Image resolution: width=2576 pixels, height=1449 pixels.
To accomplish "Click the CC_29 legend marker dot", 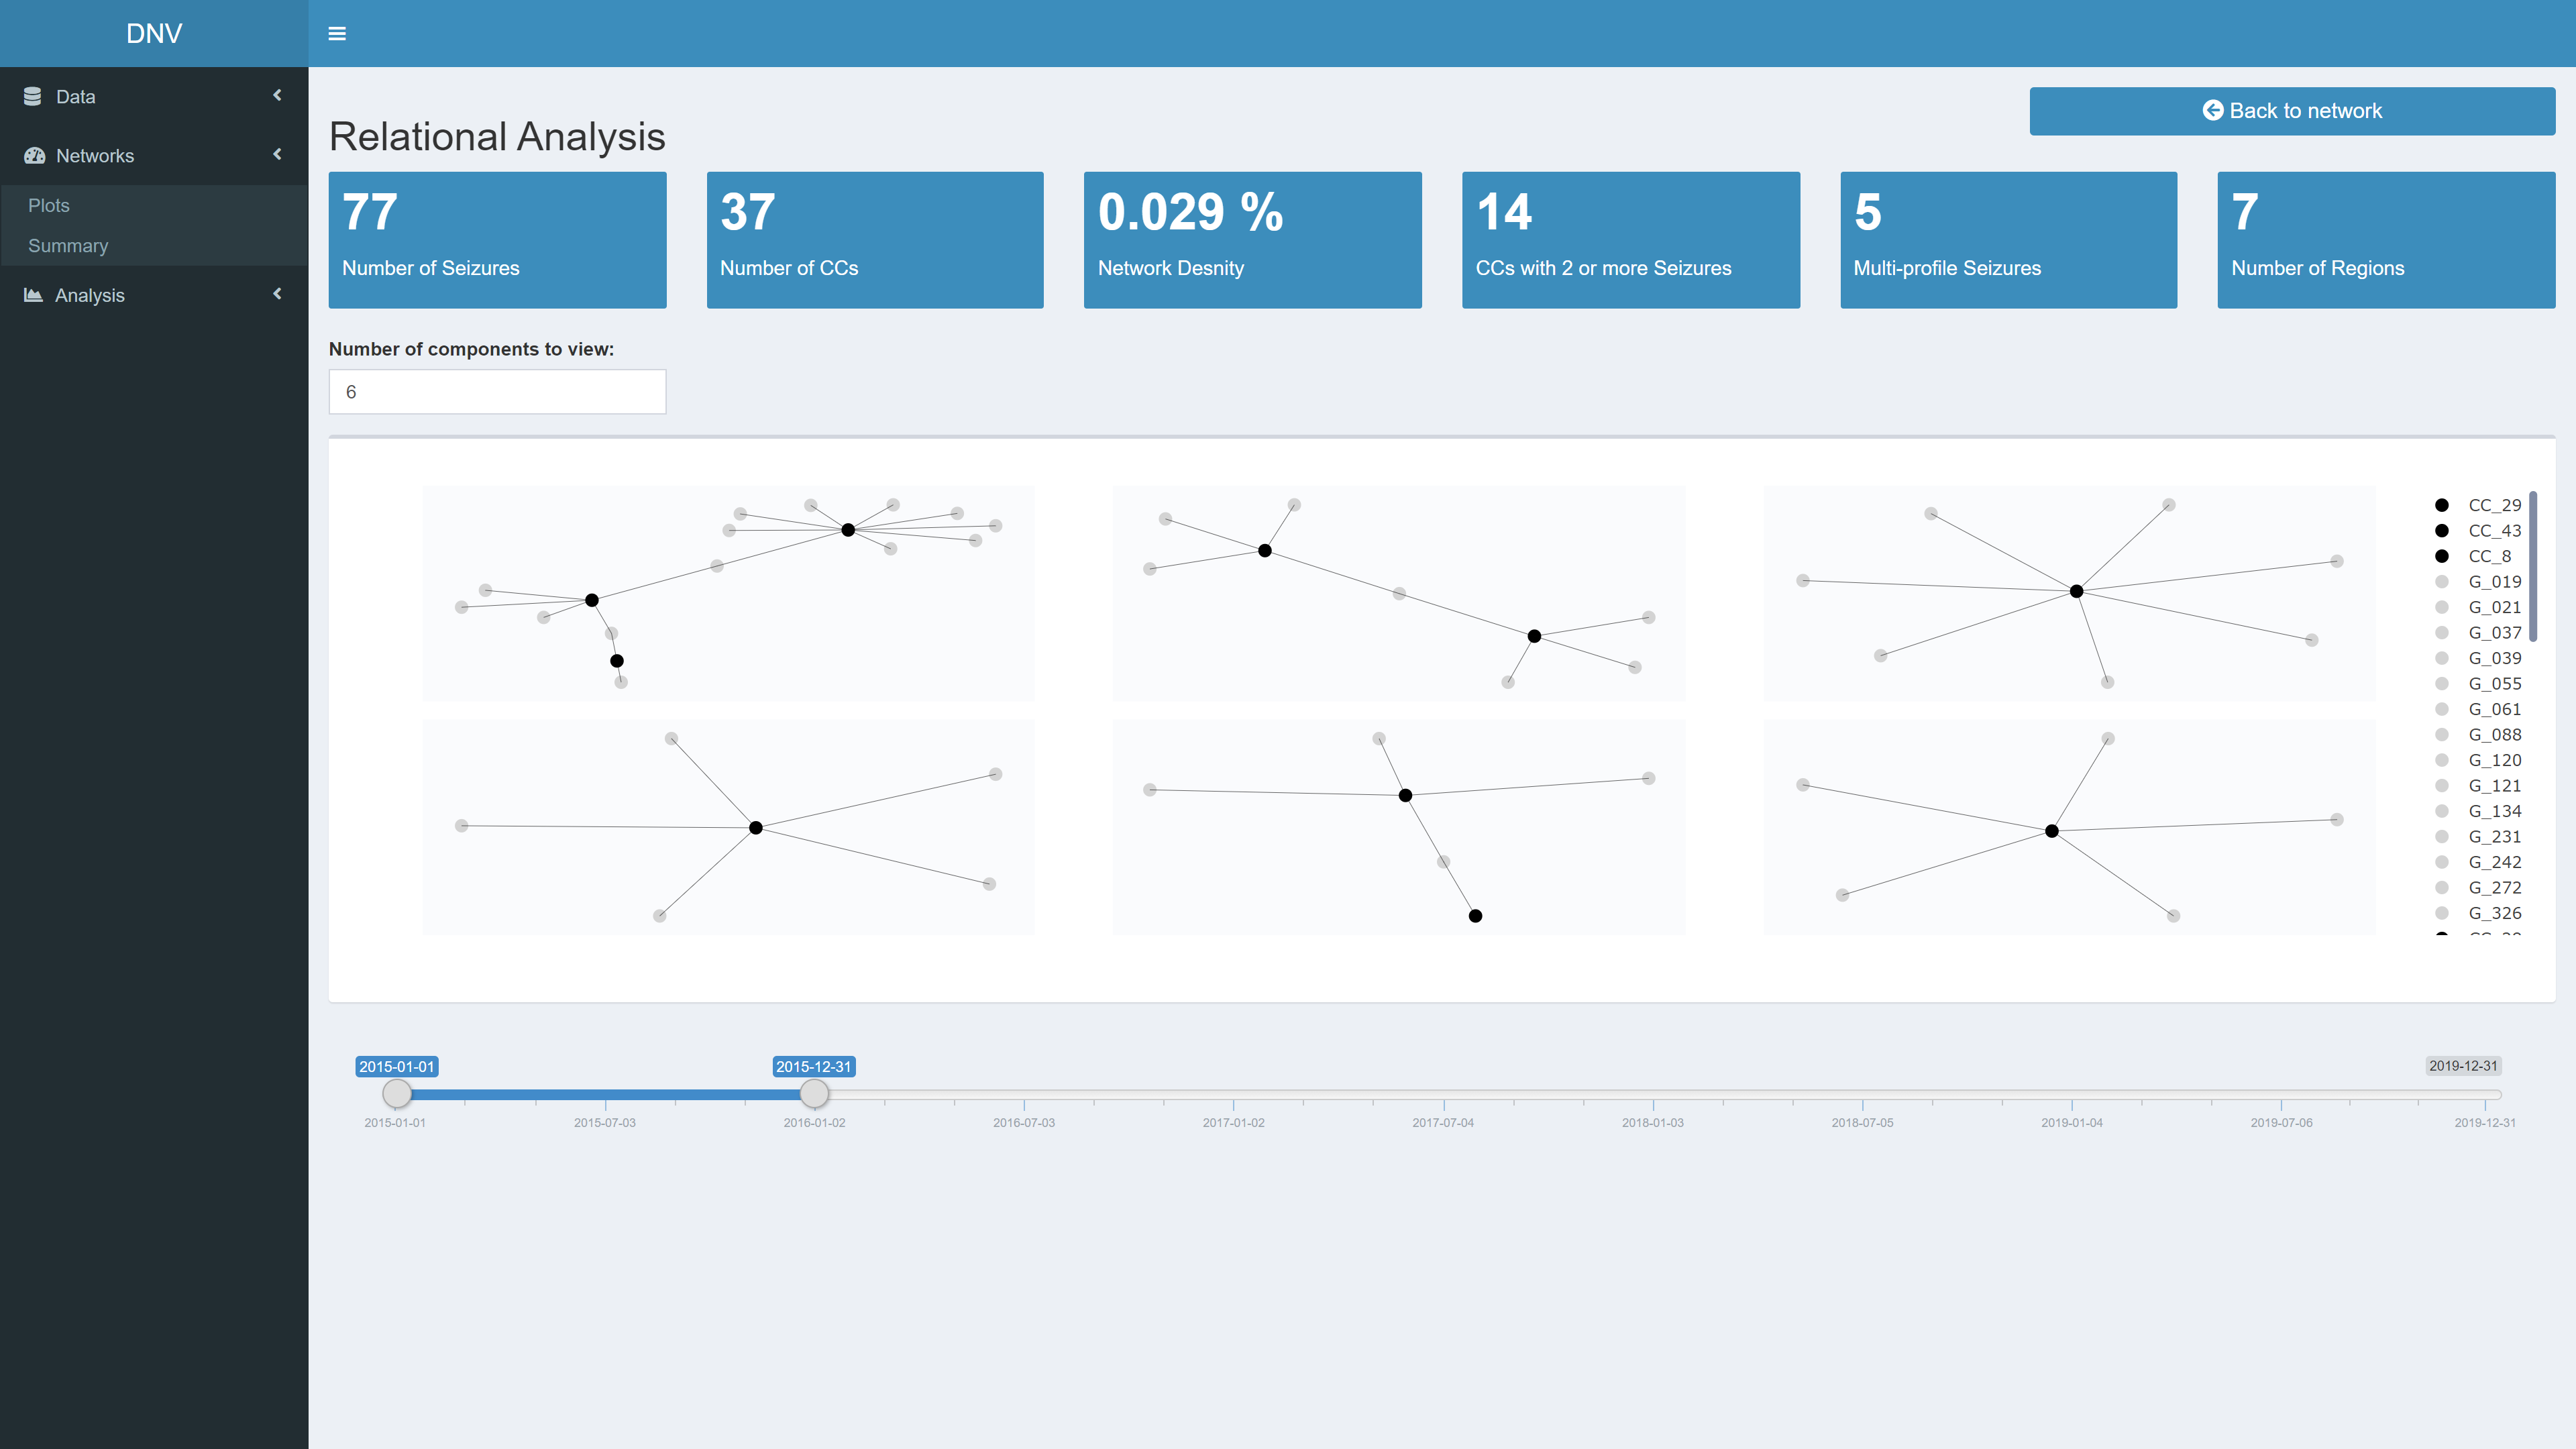I will click(x=2441, y=505).
